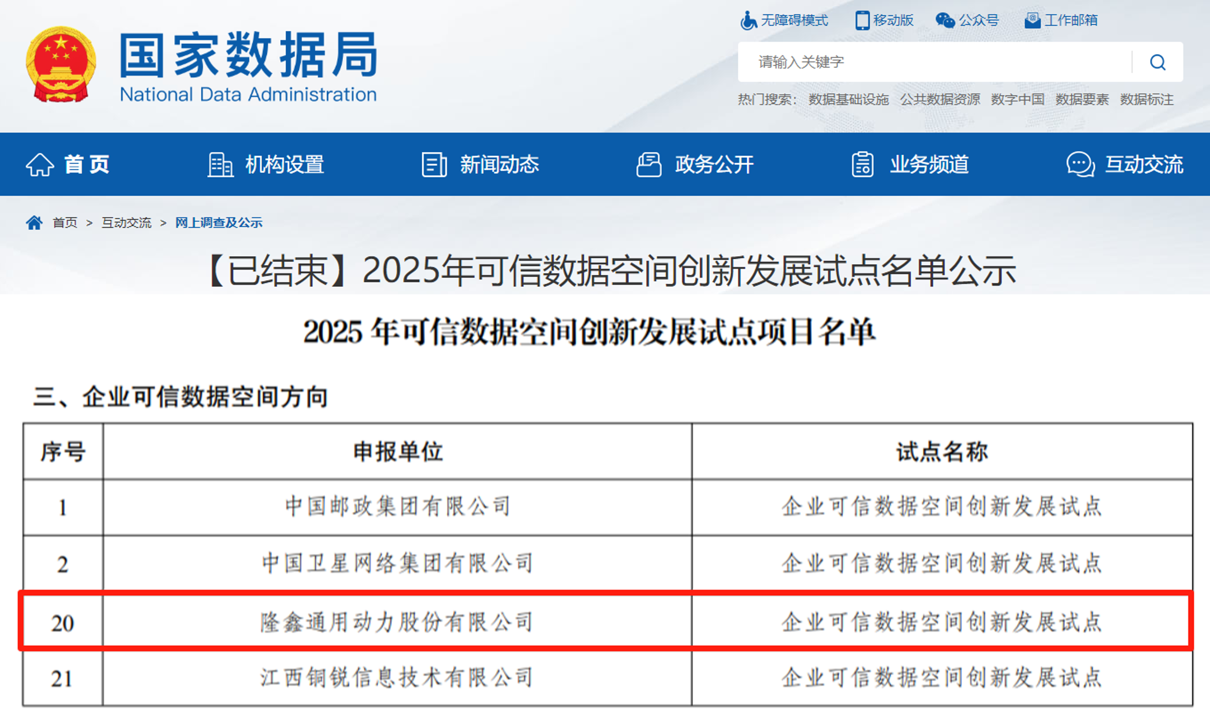
Task: Click the magnifier search button
Action: coord(1158,62)
